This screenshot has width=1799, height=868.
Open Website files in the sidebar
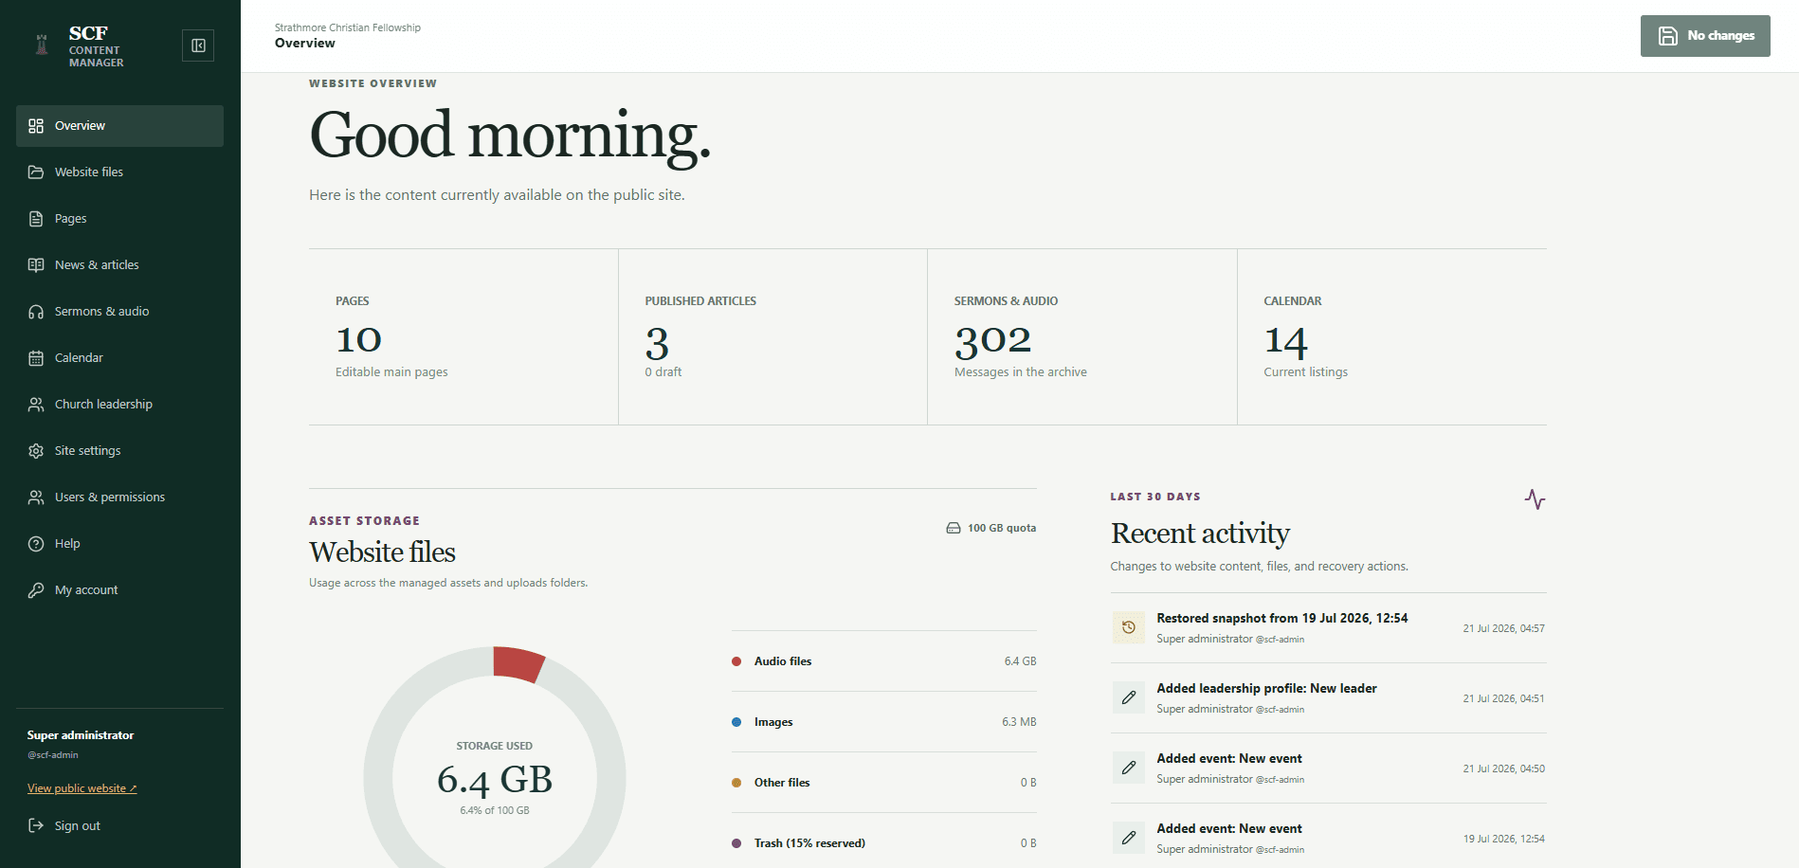click(x=119, y=172)
